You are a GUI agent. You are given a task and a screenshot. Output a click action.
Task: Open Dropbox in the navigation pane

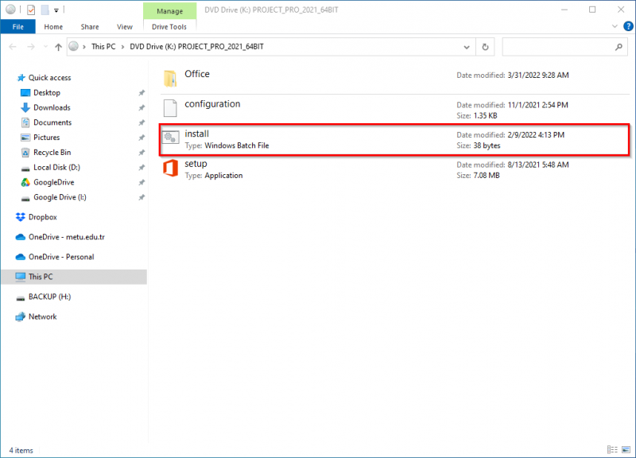pyautogui.click(x=43, y=217)
